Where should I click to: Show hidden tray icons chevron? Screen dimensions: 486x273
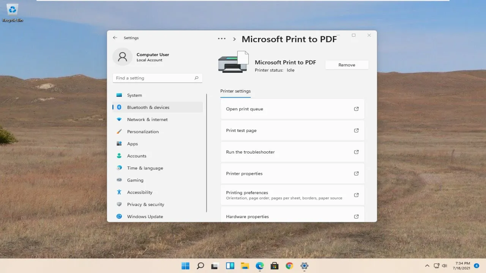coord(427,266)
